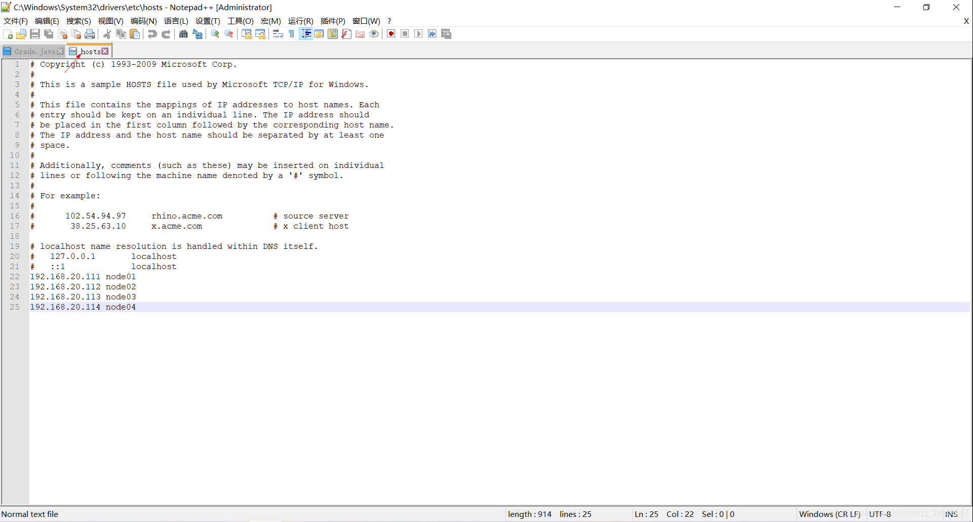Click line number 22 in the margin
Screen dimensions: 973x522
point(15,277)
